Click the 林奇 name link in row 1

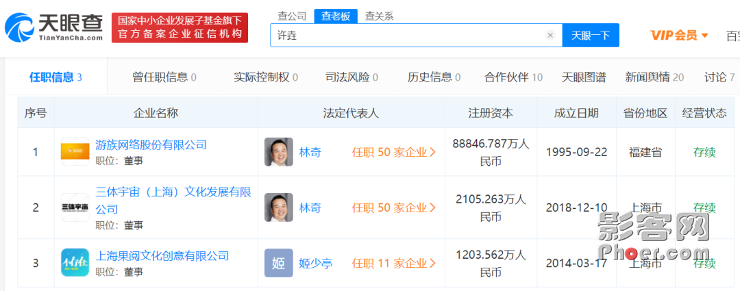[310, 152]
